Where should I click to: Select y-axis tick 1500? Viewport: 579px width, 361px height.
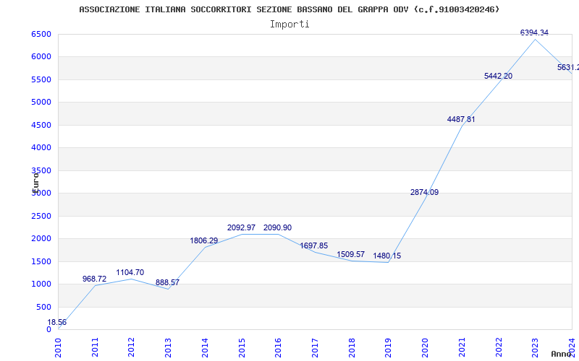pyautogui.click(x=41, y=262)
